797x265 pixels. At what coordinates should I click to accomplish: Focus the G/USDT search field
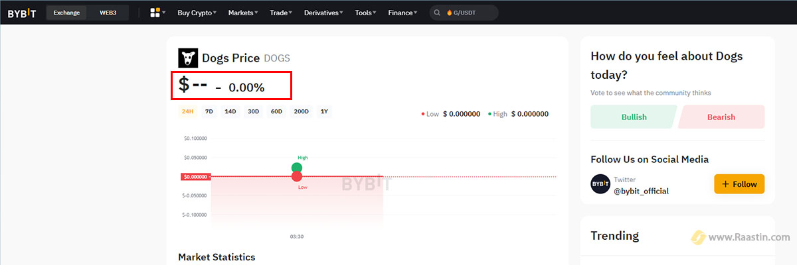point(464,13)
